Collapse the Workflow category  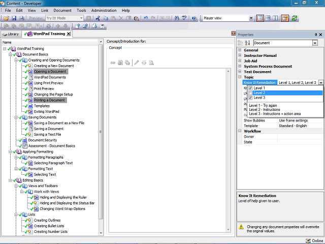(240, 131)
